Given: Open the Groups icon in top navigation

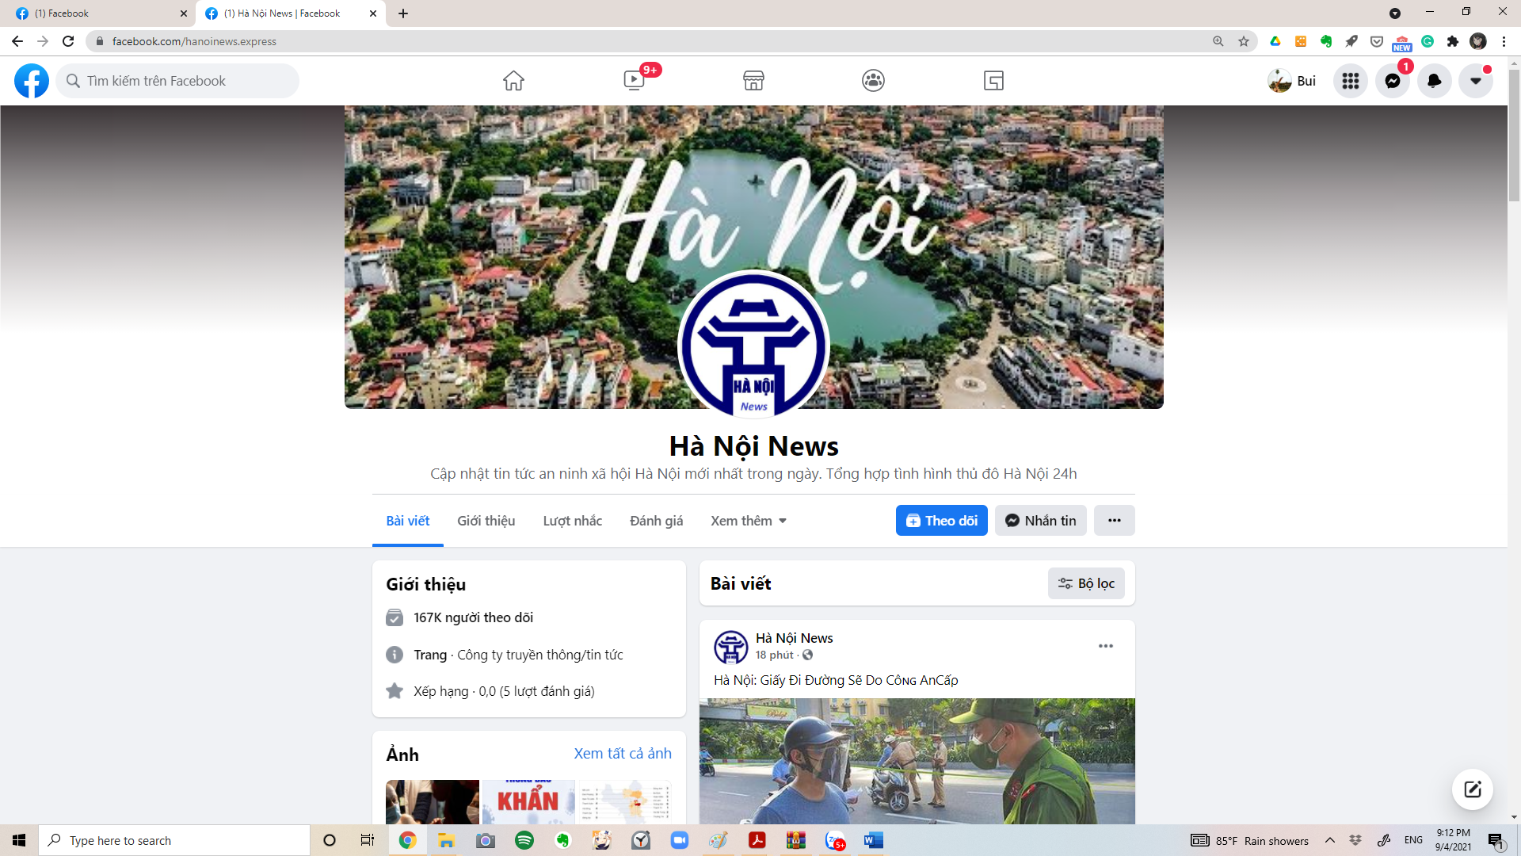Looking at the screenshot, I should pyautogui.click(x=873, y=81).
